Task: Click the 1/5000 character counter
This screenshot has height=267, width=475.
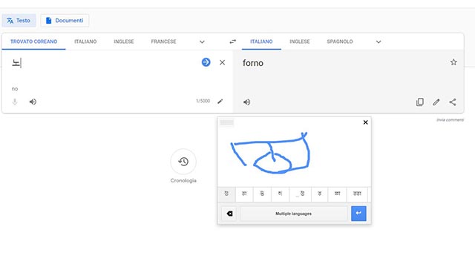Action: [x=203, y=101]
